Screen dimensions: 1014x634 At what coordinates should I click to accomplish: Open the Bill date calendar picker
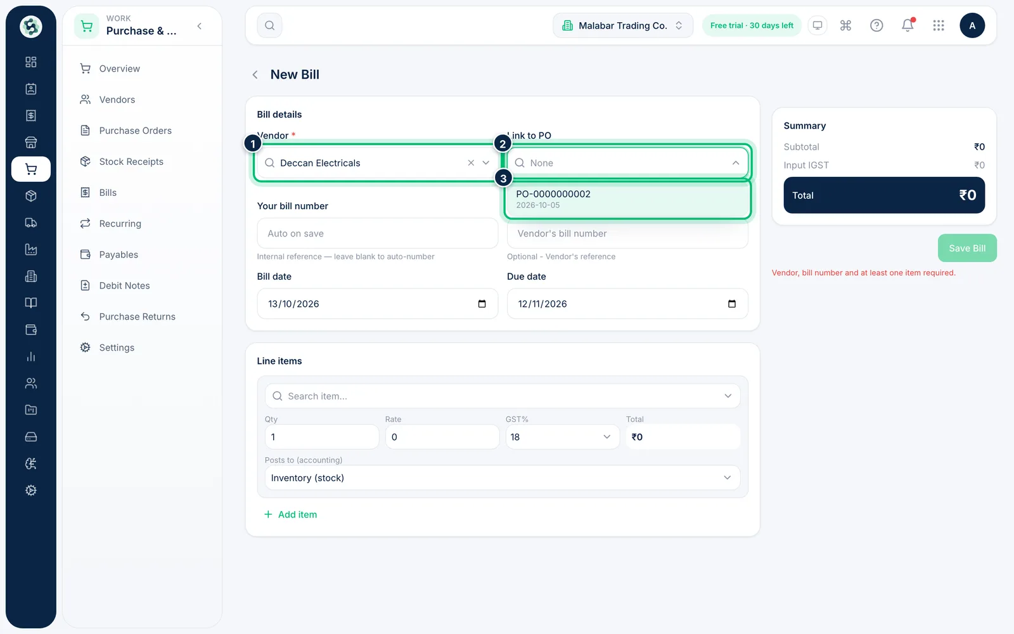[x=482, y=304]
